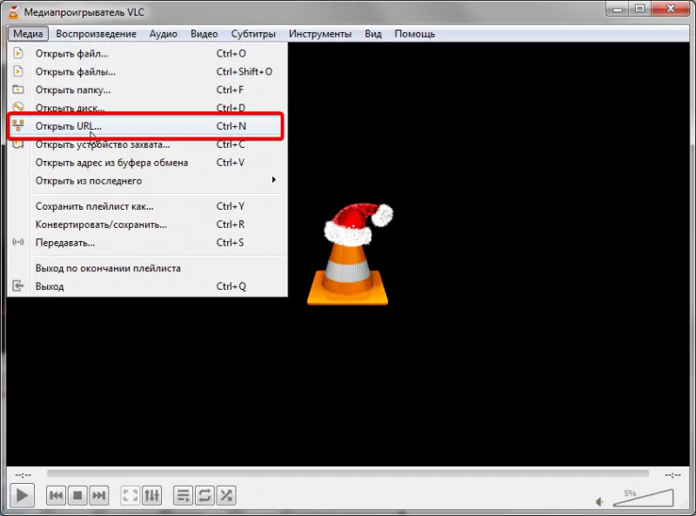Screen dimensions: 696x516
Task: Toggle loop repeat mode
Action: (x=204, y=495)
